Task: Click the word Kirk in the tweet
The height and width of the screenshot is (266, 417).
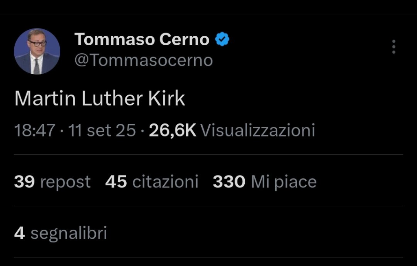Action: 167,99
